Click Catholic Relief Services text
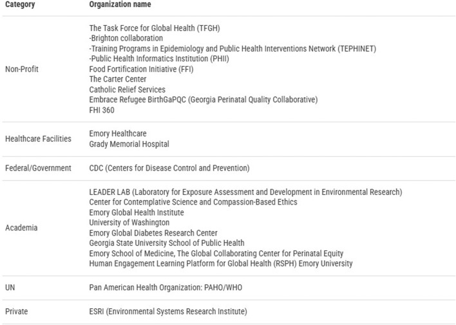This screenshot has height=325, width=456. [x=128, y=89]
